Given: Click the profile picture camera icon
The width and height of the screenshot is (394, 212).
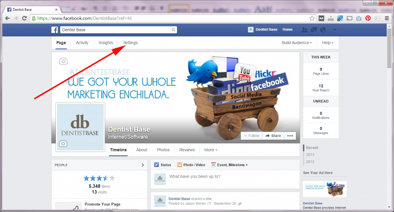Looking at the screenshot, I should click(63, 144).
